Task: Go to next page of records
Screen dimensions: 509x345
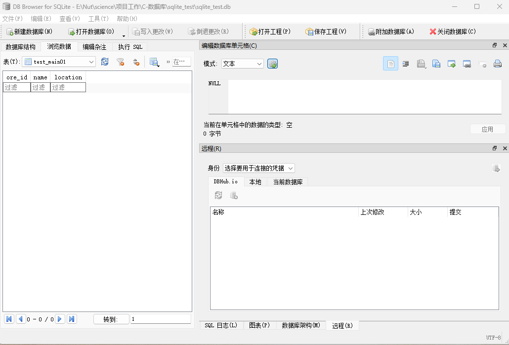Action: click(60, 319)
